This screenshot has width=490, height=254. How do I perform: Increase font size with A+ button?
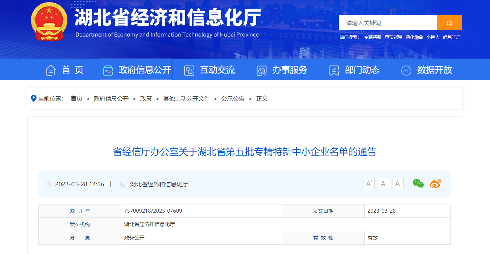(369, 183)
